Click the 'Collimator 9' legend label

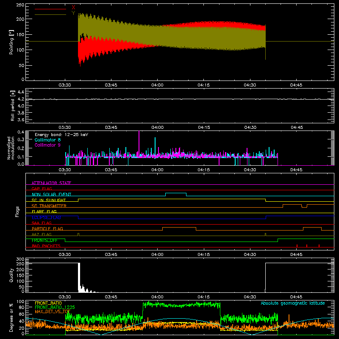coord(47,145)
